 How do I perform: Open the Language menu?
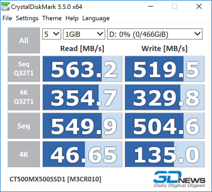(x=96, y=18)
